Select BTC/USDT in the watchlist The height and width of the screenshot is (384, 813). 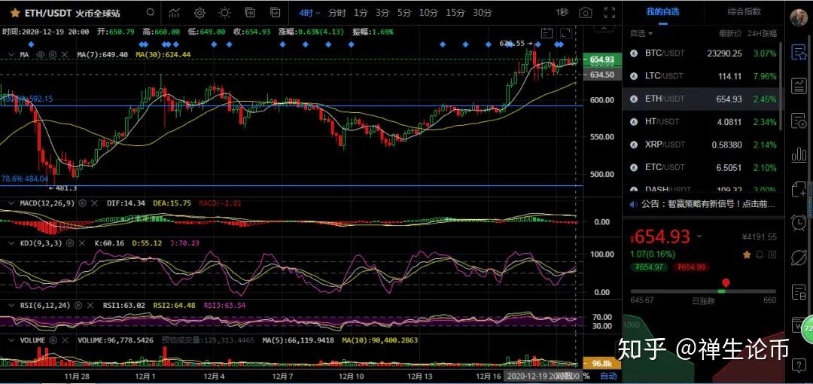tap(703, 53)
